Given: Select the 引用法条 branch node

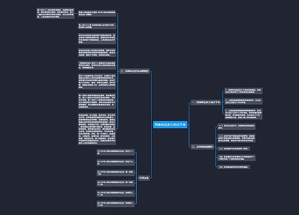Looking at the screenshot, I should pos(144,178).
